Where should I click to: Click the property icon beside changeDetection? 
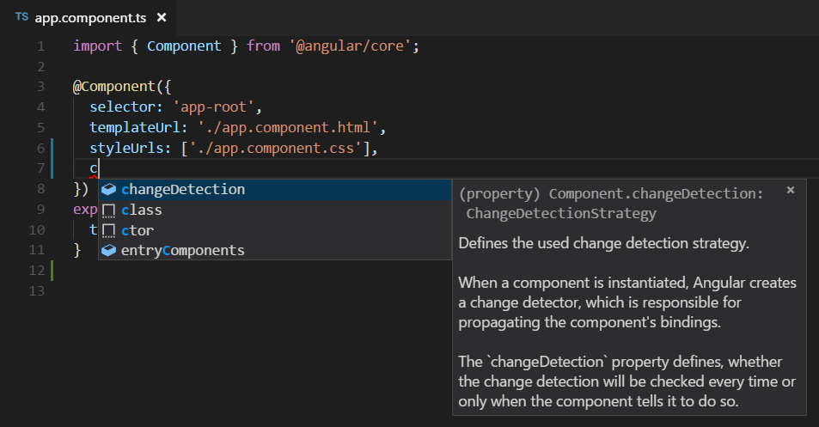pyautogui.click(x=108, y=189)
